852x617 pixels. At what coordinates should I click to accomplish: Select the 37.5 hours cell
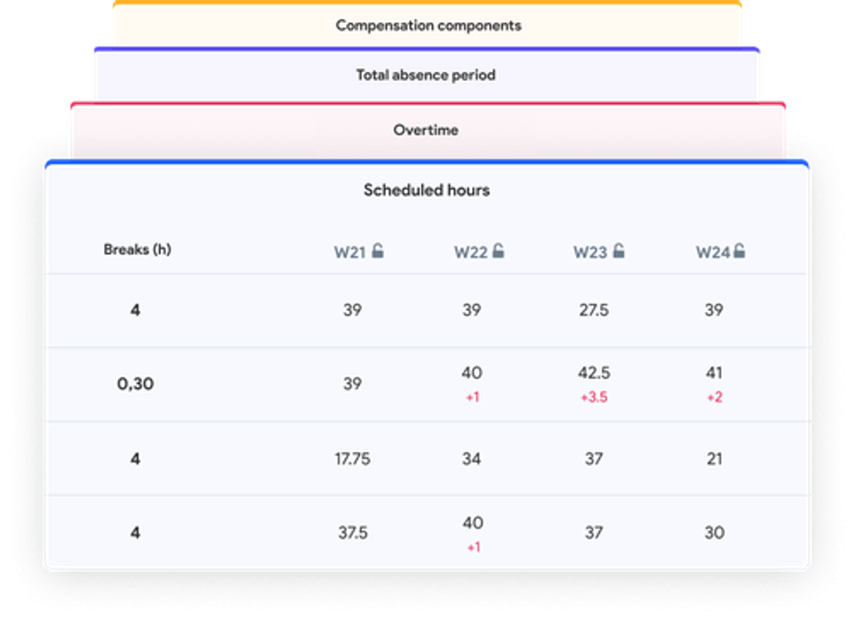pos(352,533)
